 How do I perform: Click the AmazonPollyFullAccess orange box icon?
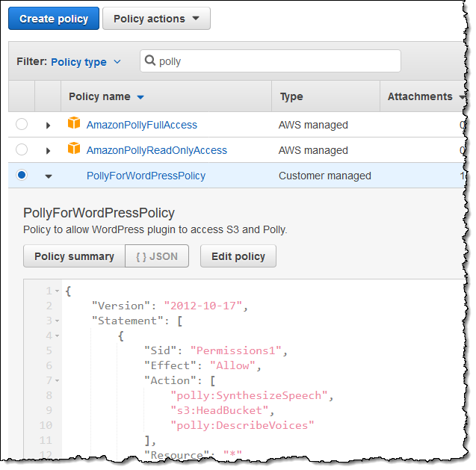pyautogui.click(x=74, y=124)
